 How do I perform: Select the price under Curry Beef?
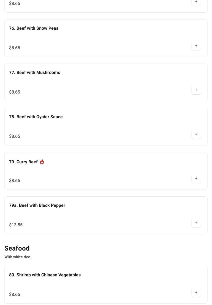pos(15,181)
